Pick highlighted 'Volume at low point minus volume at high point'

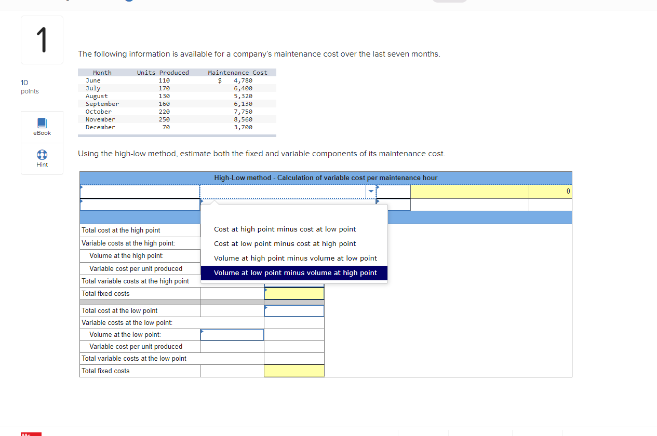(294, 272)
